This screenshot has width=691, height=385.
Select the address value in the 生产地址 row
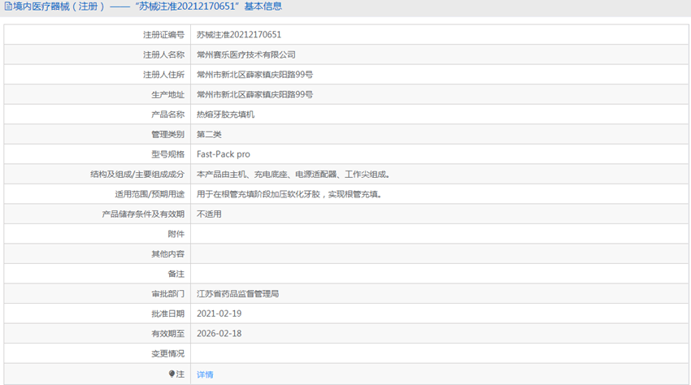pyautogui.click(x=254, y=94)
